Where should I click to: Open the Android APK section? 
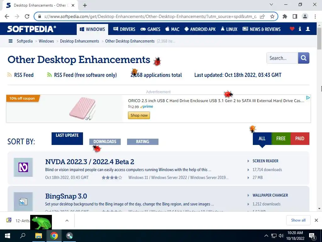coord(200,29)
